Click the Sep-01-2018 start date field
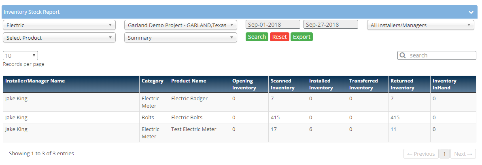 (x=273, y=25)
